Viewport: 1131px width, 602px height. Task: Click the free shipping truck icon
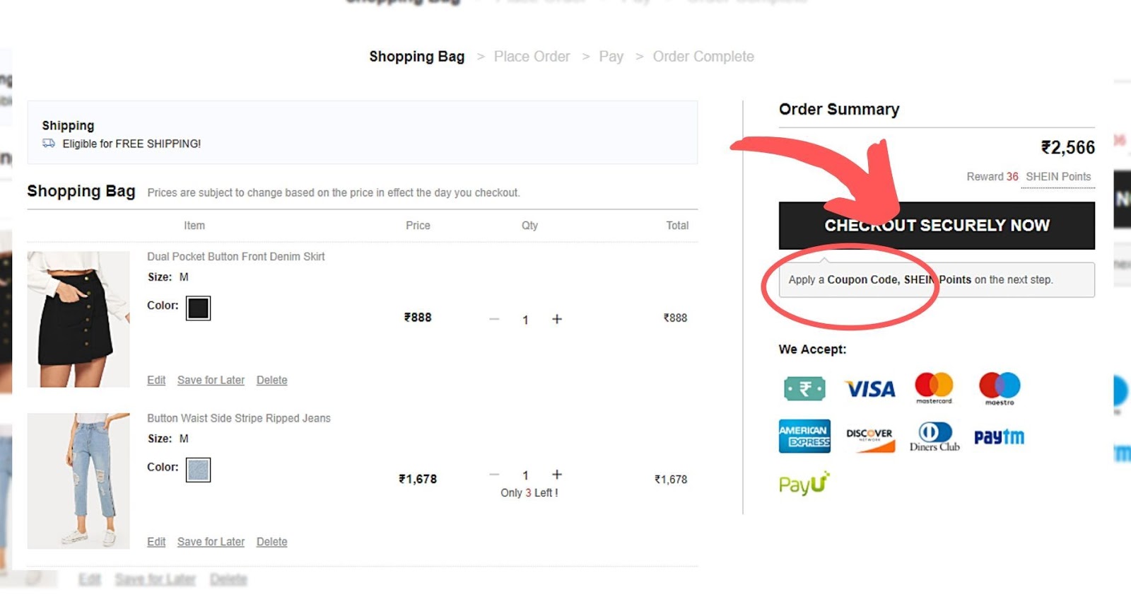[x=48, y=143]
